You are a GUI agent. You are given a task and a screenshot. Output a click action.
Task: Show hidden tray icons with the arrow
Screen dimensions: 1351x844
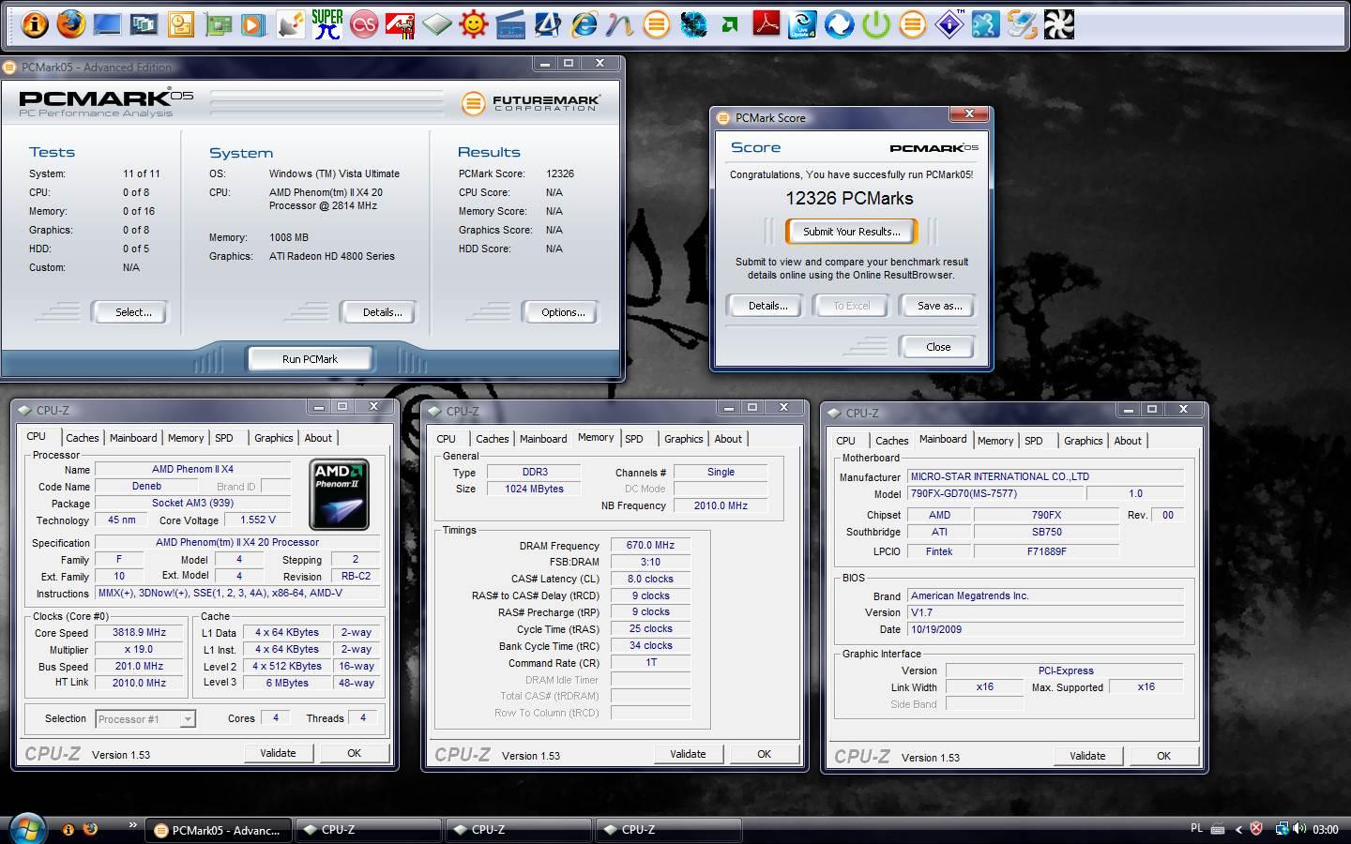click(1238, 829)
